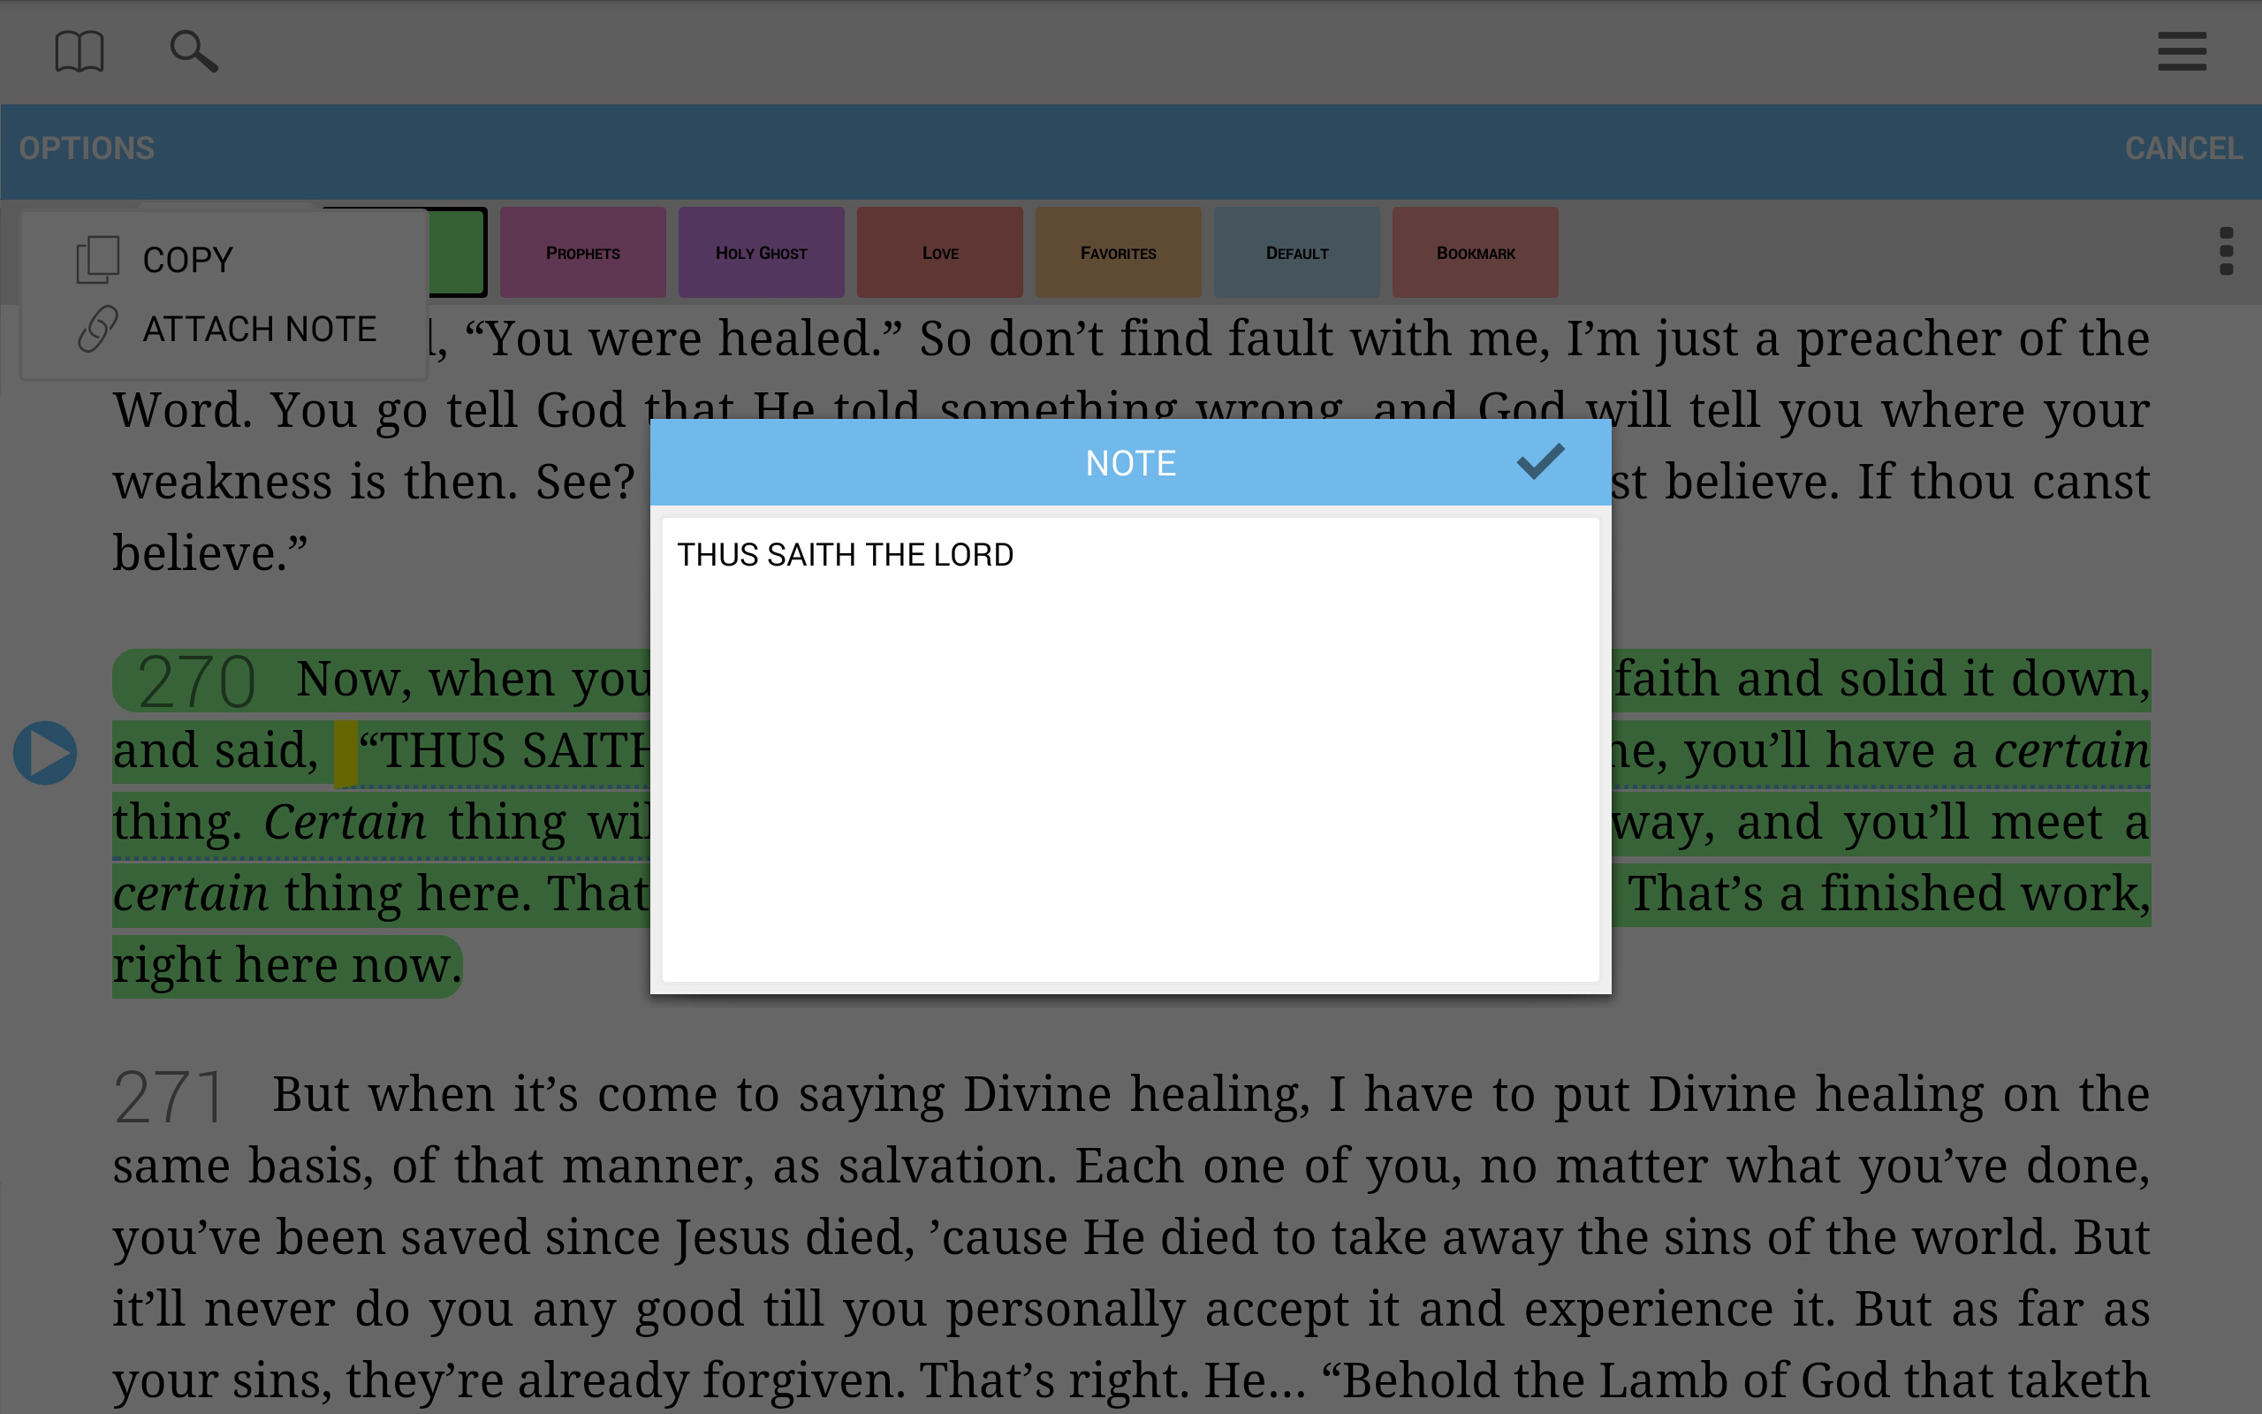Pick the Holy Ghost highlight swatch

coord(761,253)
